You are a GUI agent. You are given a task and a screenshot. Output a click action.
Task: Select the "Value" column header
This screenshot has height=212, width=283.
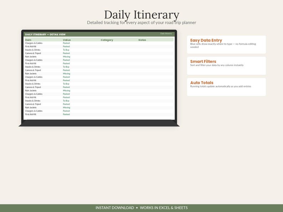(67, 40)
